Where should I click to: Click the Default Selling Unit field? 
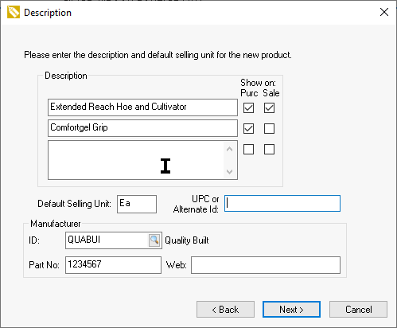click(137, 204)
